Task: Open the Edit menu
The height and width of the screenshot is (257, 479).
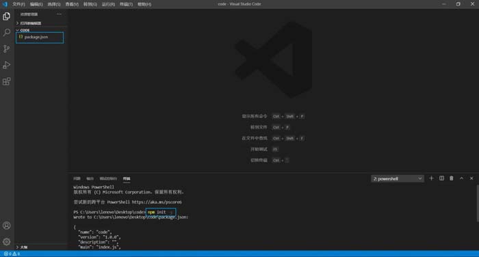Action: pos(36,4)
